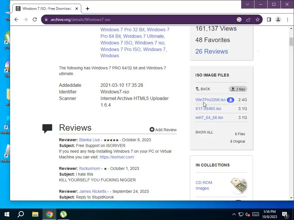Screen dimensions: 294x220
Task: Click the Add Review button
Action: (163, 130)
